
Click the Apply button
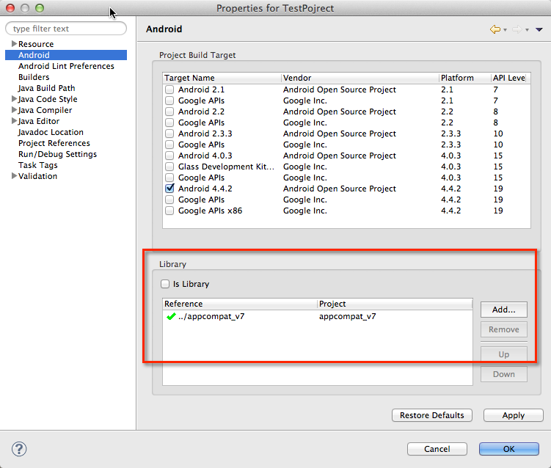pos(513,415)
